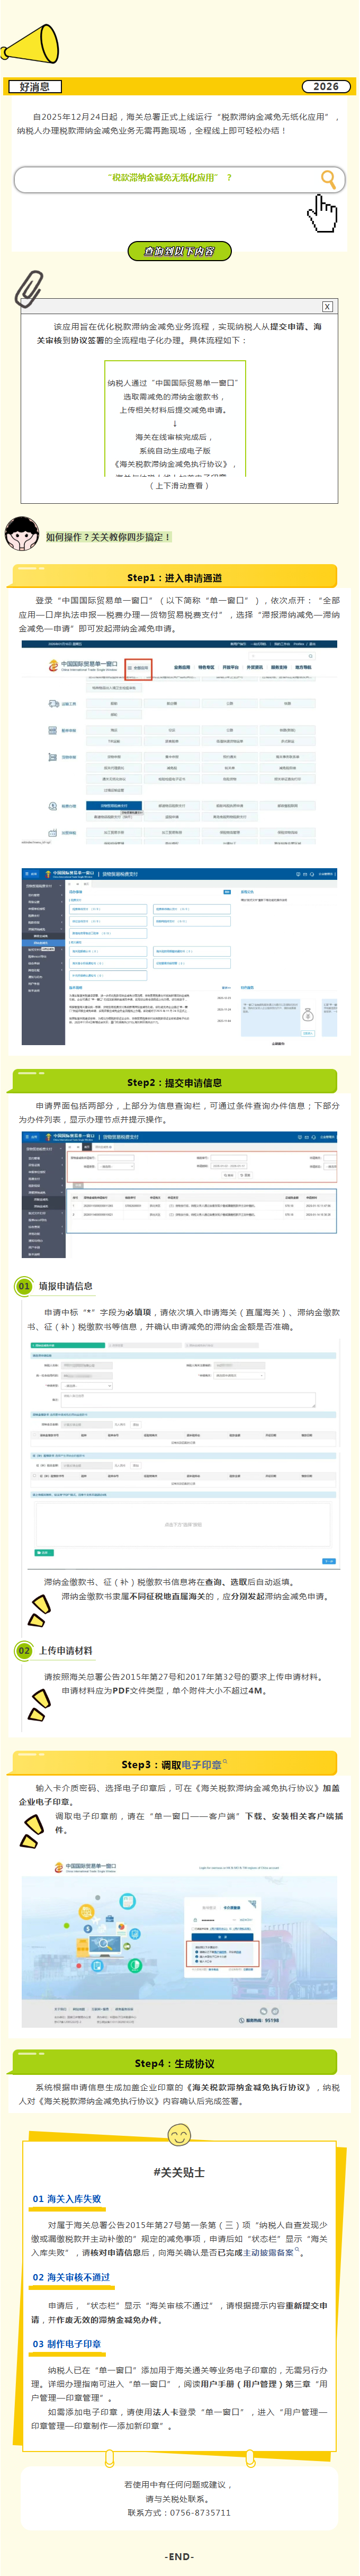Click the 填报申请信息 heading
The image size is (360, 2576).
[66, 1287]
